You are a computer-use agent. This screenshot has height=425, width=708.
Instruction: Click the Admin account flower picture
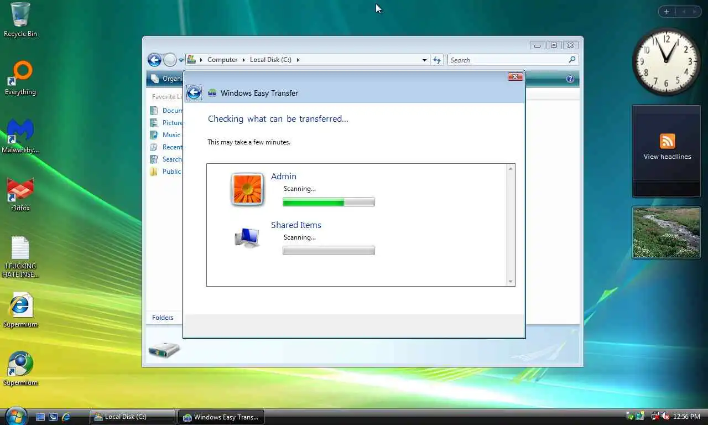tap(247, 189)
